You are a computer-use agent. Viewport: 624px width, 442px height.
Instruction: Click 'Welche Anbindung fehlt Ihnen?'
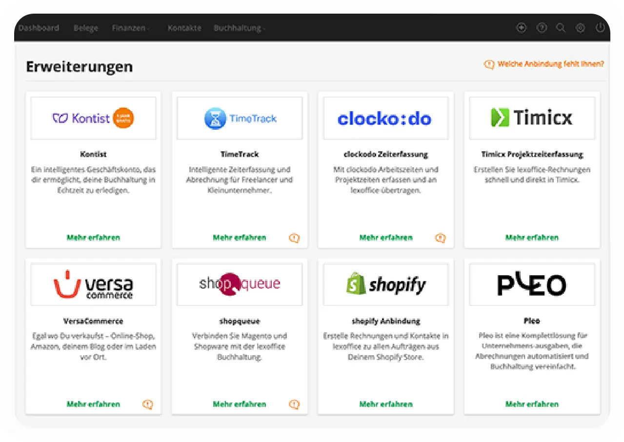[550, 63]
